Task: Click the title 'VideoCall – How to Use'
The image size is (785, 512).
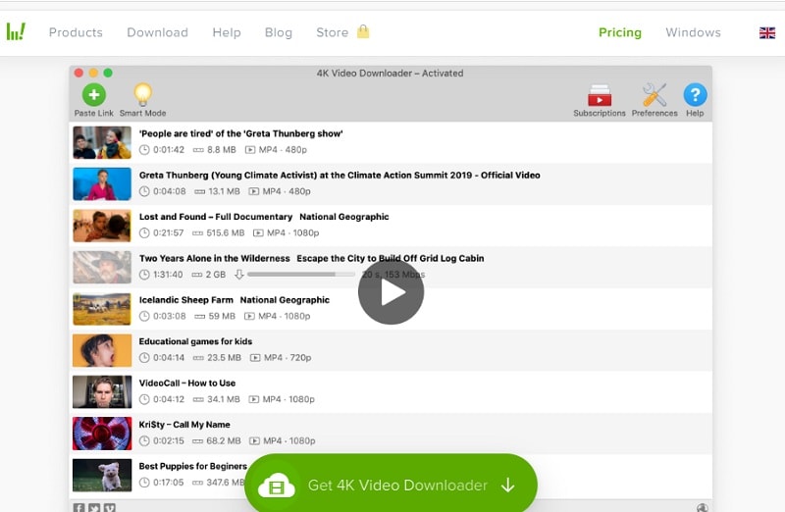Action: tap(187, 383)
